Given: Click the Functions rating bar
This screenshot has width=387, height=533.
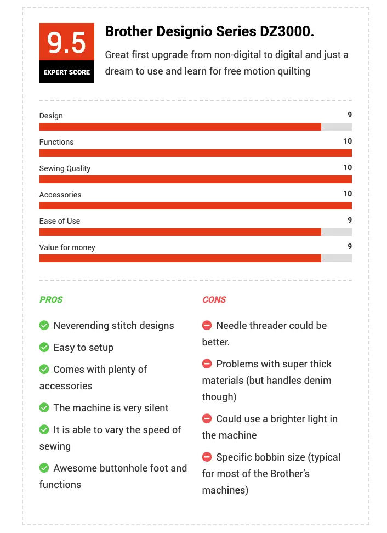Looking at the screenshot, I should tap(195, 153).
